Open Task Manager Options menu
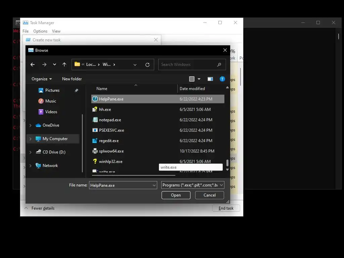Screen dimensions: 344x258 pos(40,31)
